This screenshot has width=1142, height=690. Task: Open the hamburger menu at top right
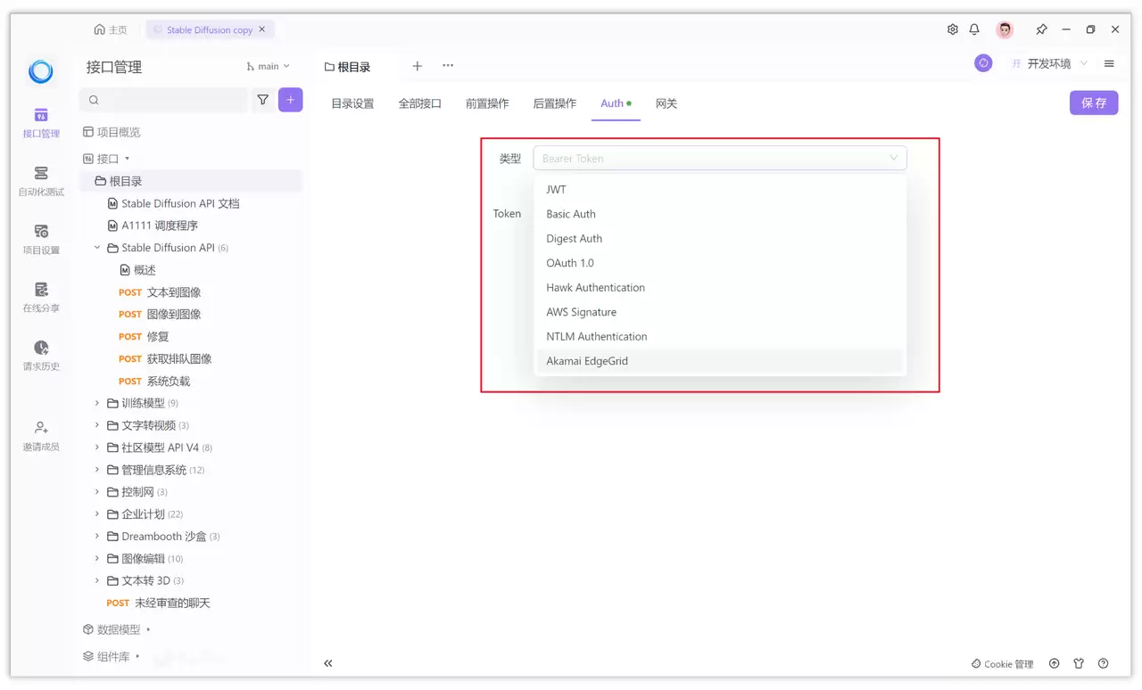[1109, 63]
